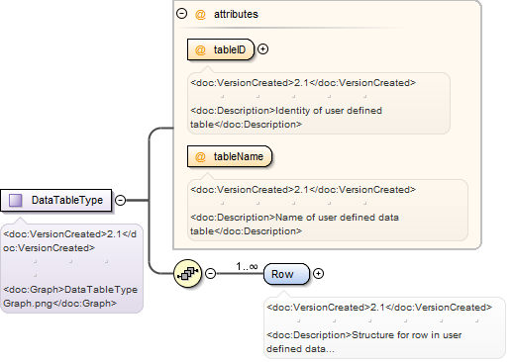Click the attributes header label
Screen dimensions: 513x362
click(236, 14)
